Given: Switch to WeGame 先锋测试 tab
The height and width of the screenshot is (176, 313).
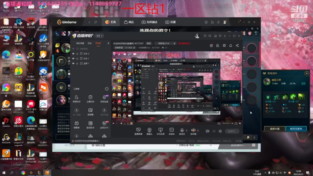Looking at the screenshot, I should [149, 22].
